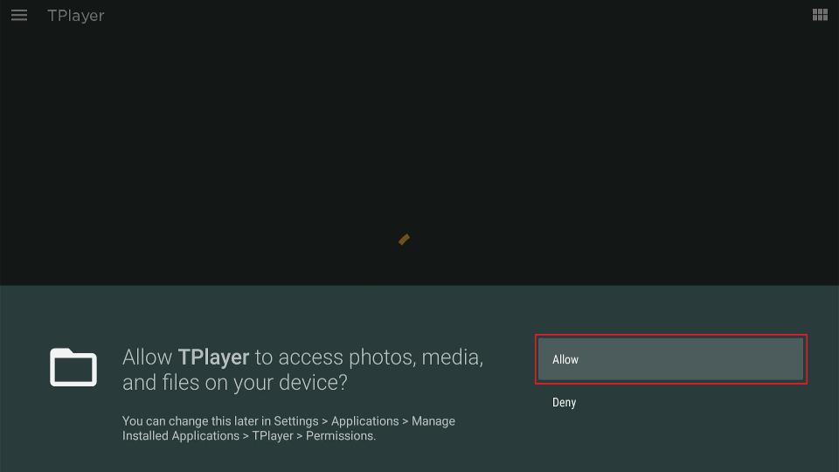Allow TPlayer access to files

click(x=670, y=359)
